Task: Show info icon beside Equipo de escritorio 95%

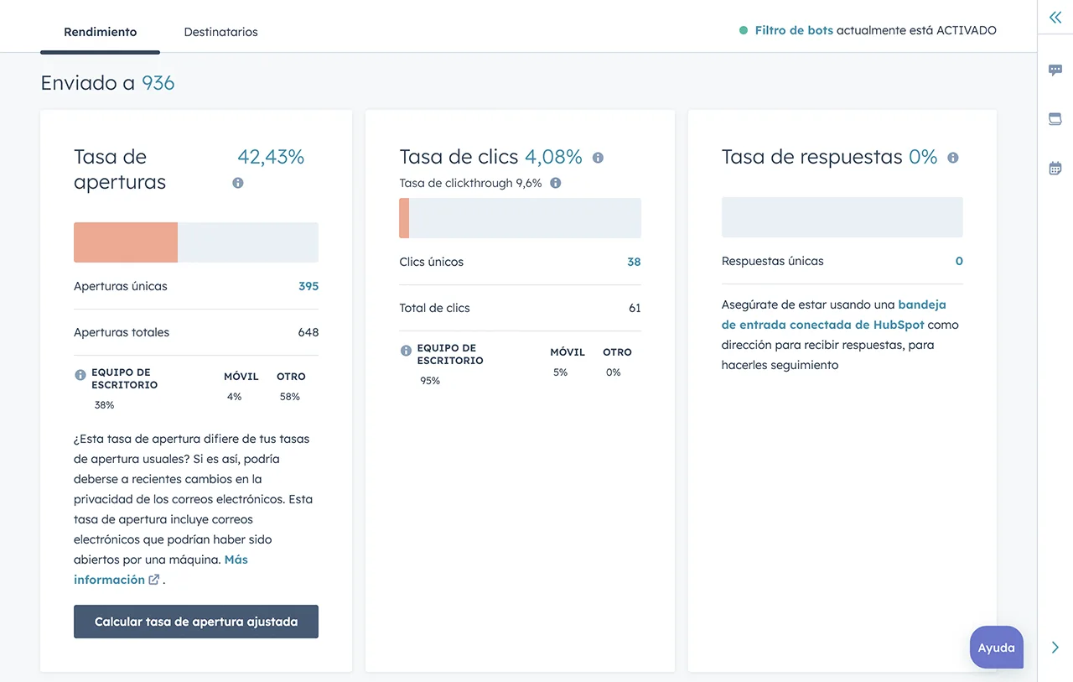Action: click(406, 351)
